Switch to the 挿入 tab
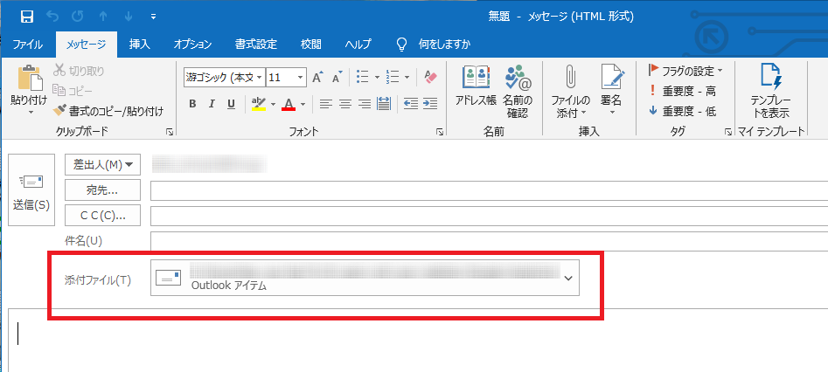The height and width of the screenshot is (372, 828). [140, 45]
